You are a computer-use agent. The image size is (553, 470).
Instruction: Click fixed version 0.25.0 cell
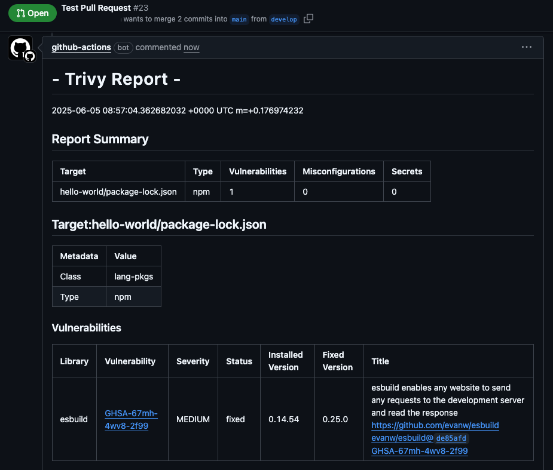[338, 419]
